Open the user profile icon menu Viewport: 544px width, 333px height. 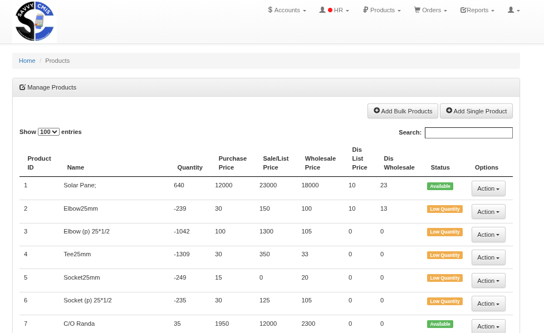513,10
